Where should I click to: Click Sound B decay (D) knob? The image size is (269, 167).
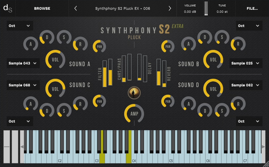[205, 37]
